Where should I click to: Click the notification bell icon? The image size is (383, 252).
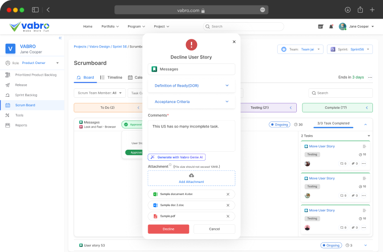(331, 26)
